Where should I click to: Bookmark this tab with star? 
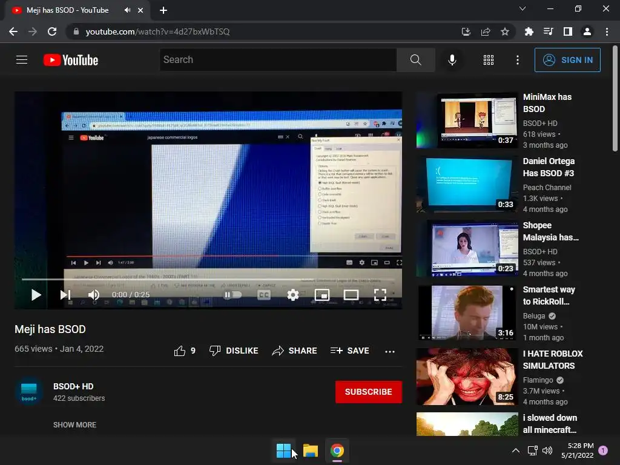point(505,31)
